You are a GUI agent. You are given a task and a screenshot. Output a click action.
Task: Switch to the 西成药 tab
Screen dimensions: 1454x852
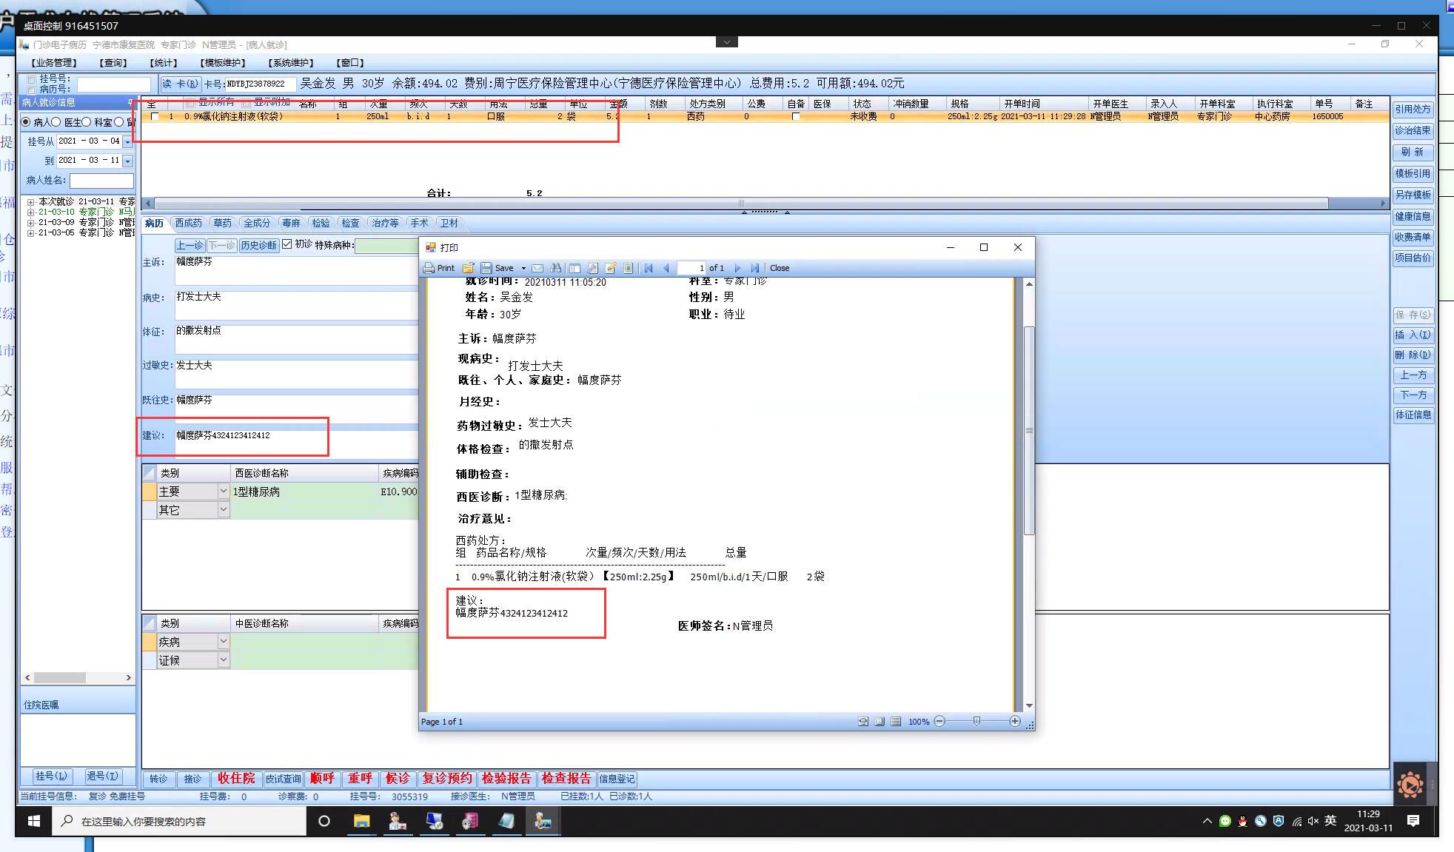pyautogui.click(x=188, y=223)
